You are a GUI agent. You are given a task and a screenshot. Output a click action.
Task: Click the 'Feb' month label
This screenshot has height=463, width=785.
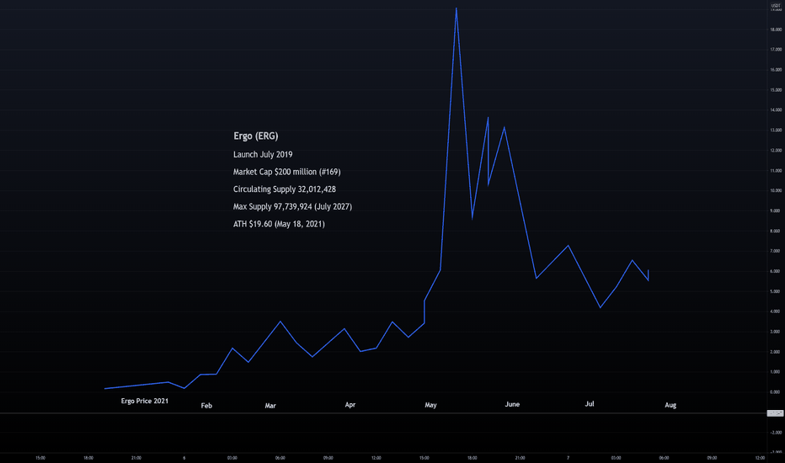206,406
